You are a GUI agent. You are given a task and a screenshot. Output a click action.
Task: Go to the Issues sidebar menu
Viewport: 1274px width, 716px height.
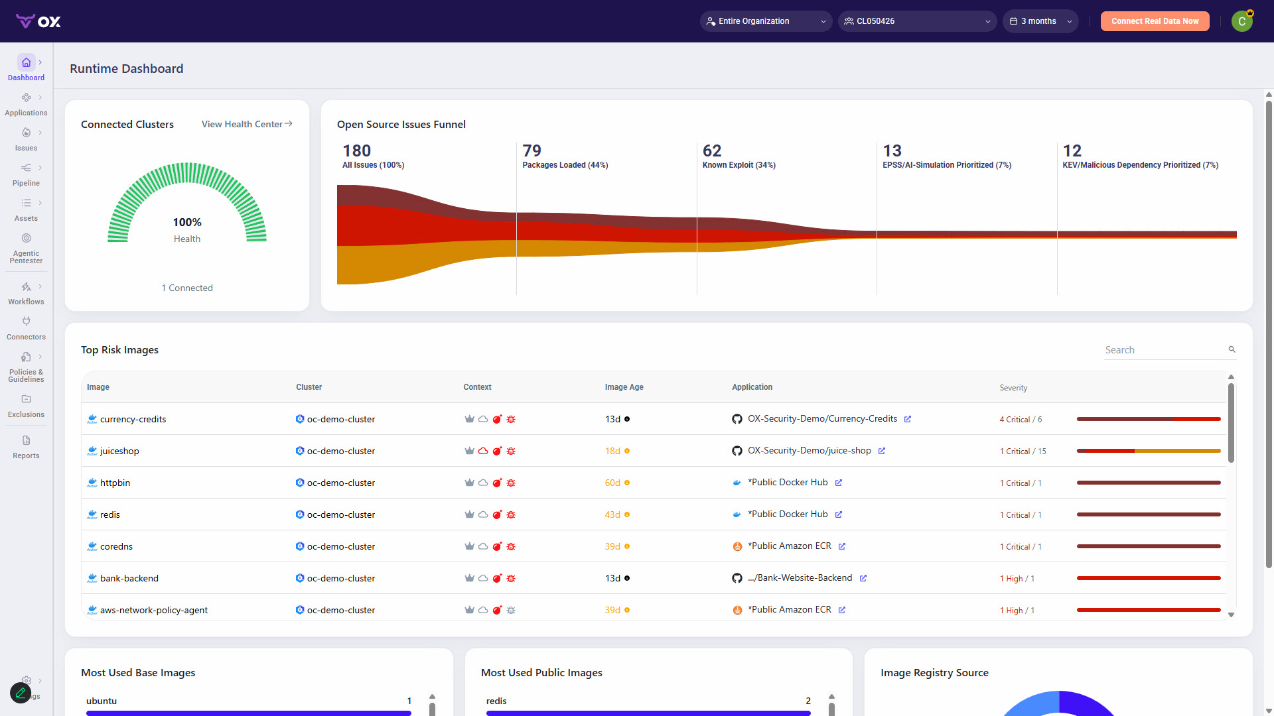[27, 139]
